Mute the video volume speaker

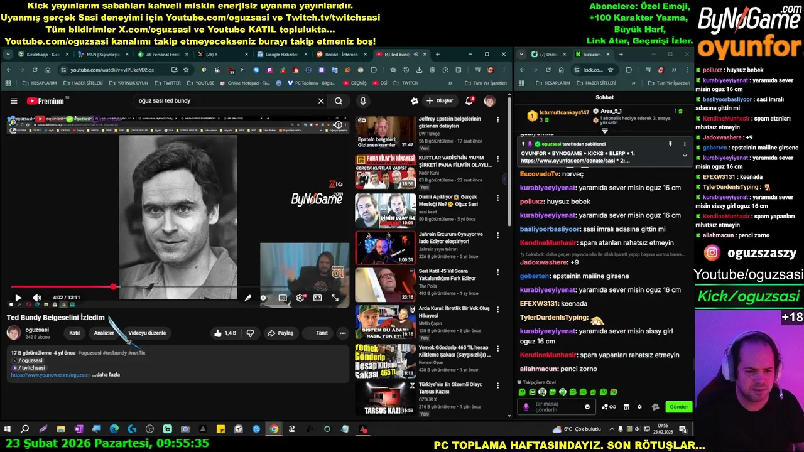(x=37, y=298)
